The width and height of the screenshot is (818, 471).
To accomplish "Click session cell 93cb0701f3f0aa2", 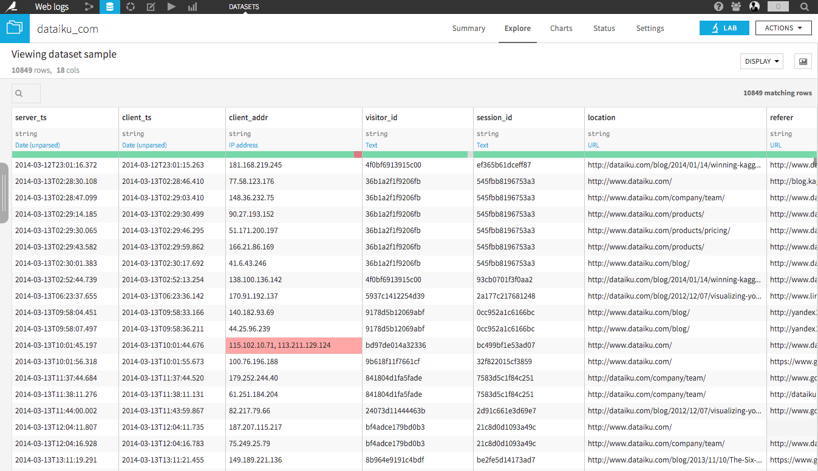I will [x=529, y=280].
